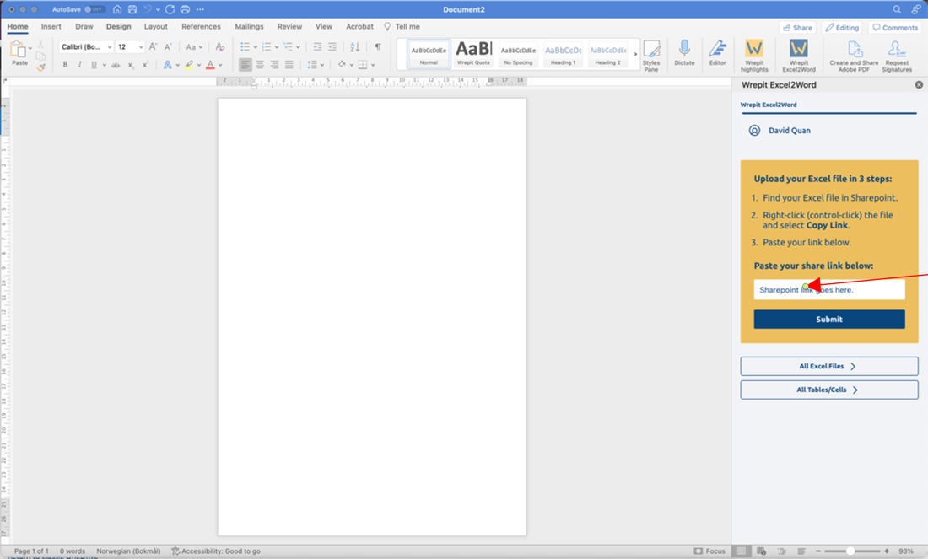Open search magnifier in title bar
928x559 pixels.
898,9
